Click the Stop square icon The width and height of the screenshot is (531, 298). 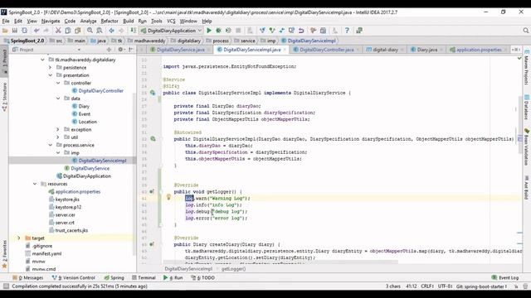(x=238, y=31)
